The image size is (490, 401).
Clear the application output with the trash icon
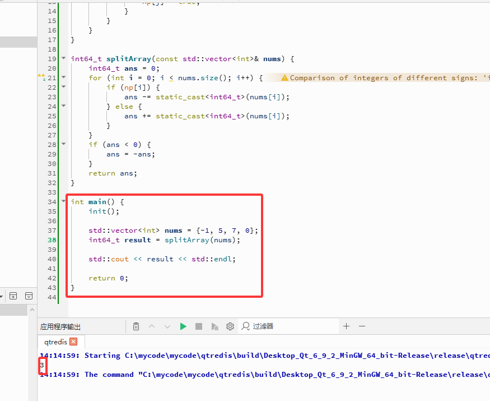coord(136,326)
